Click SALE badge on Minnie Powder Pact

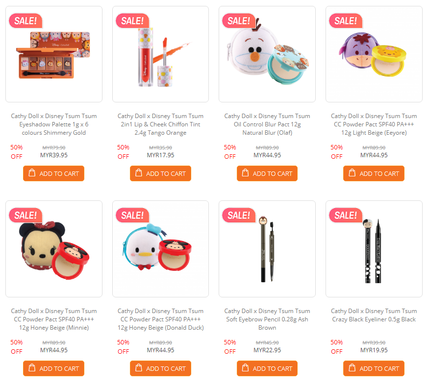(x=25, y=216)
